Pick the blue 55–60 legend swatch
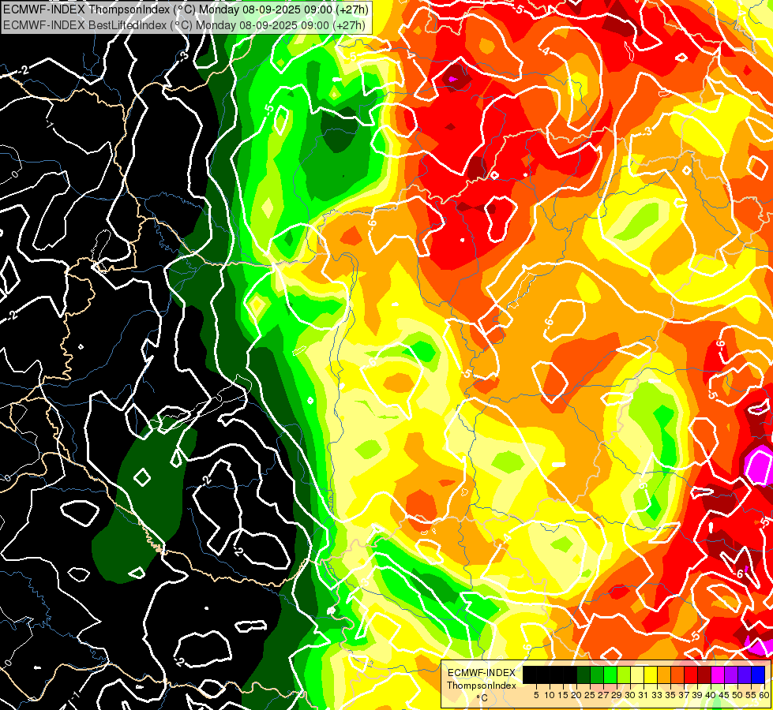The width and height of the screenshot is (773, 710). pyautogui.click(x=758, y=675)
